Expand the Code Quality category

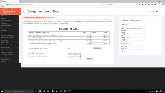click(x=10, y=30)
